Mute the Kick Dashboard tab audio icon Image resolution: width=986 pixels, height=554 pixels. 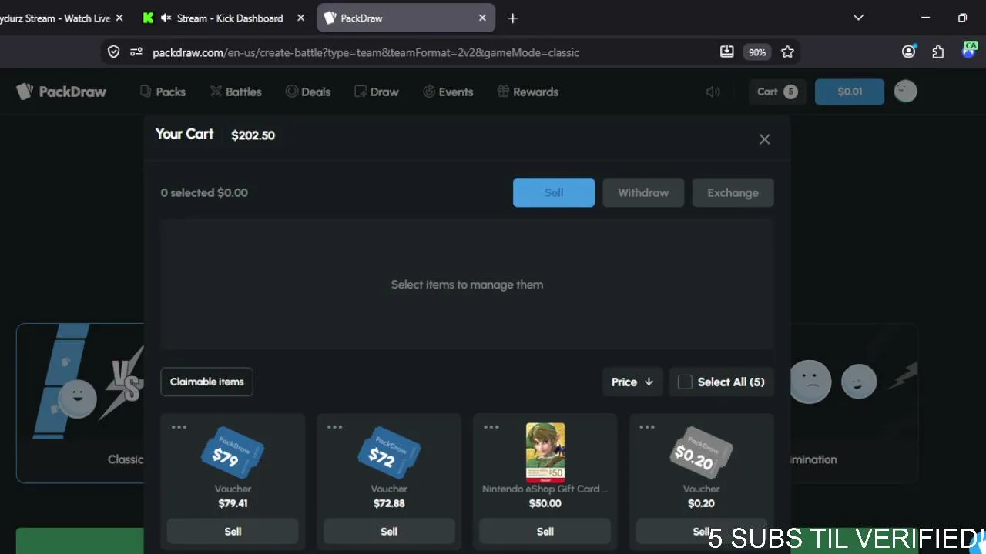point(166,18)
